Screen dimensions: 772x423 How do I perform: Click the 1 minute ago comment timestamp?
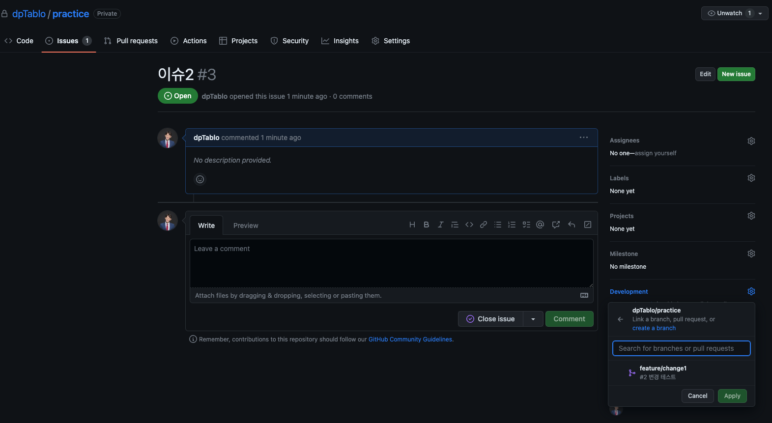(x=281, y=138)
